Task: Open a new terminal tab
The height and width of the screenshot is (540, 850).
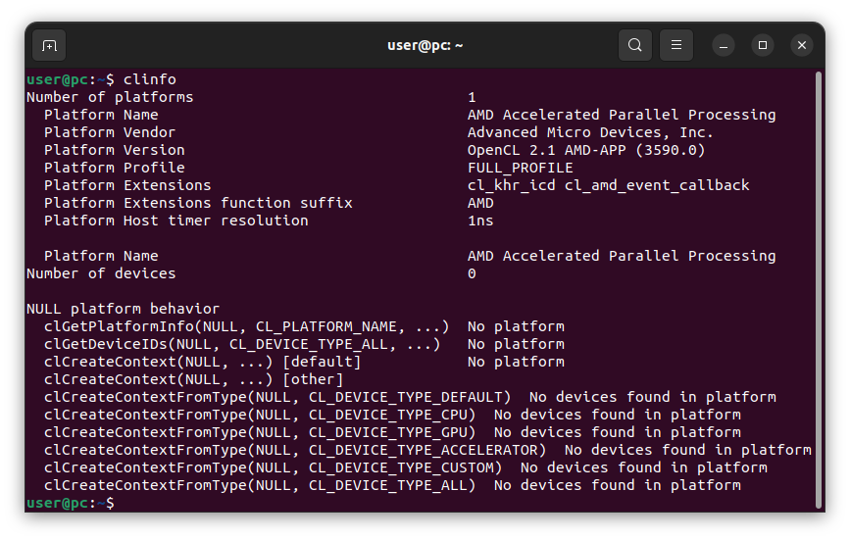Action: [x=49, y=45]
